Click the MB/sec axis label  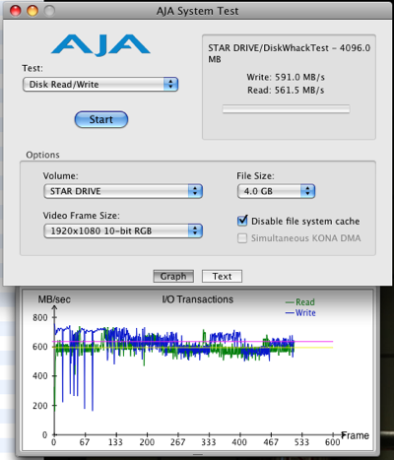54,299
